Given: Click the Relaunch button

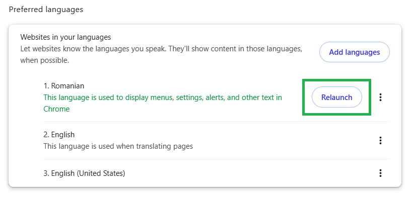Looking at the screenshot, I should click(336, 97).
